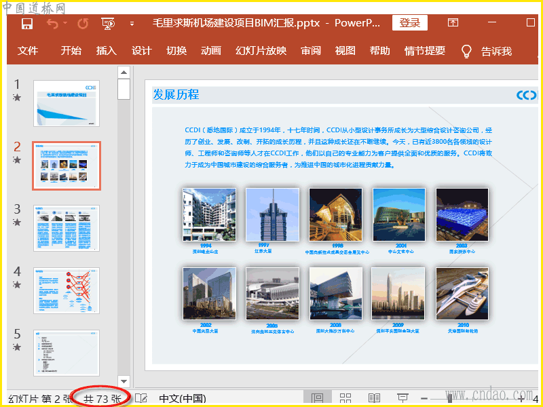Click the Undo arrow icon
Screen dimensions: 543x407
click(x=52, y=24)
